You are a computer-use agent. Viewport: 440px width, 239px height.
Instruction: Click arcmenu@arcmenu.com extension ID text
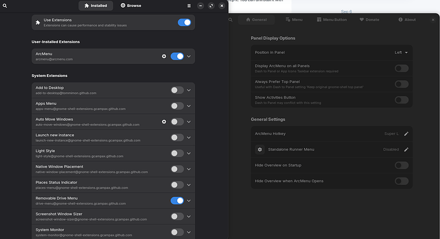click(54, 59)
